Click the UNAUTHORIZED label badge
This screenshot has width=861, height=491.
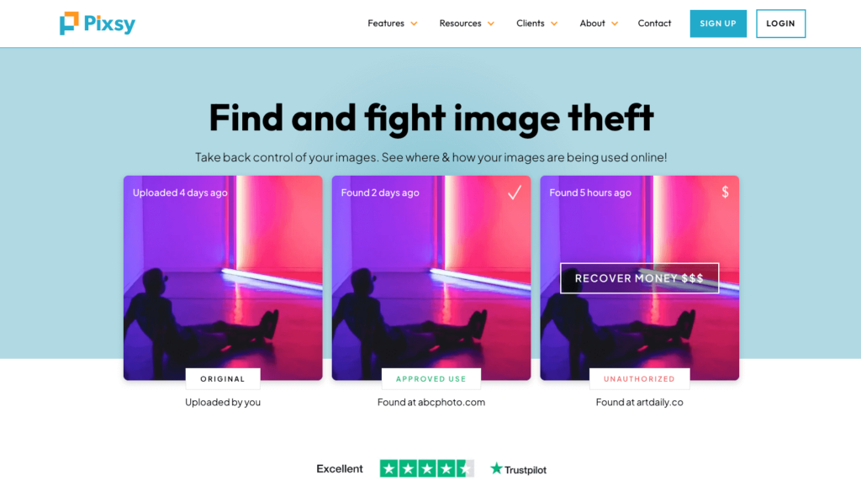click(x=639, y=379)
